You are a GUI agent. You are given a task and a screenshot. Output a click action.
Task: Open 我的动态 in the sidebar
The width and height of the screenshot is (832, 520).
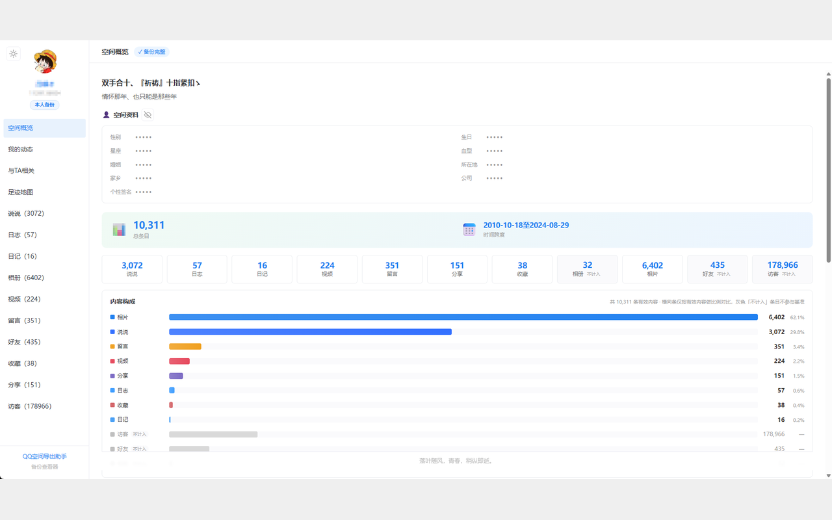tap(44, 149)
